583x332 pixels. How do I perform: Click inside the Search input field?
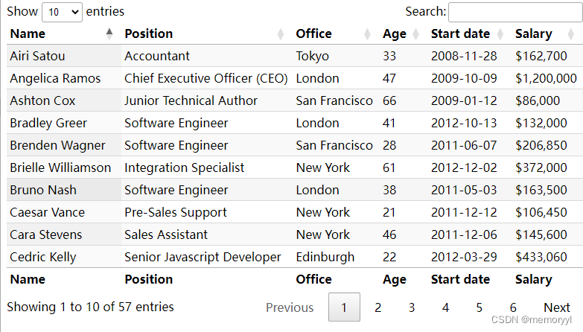(x=514, y=12)
